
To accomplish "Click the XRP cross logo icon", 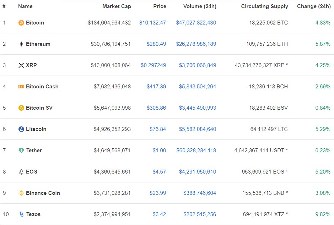I will point(21,65).
